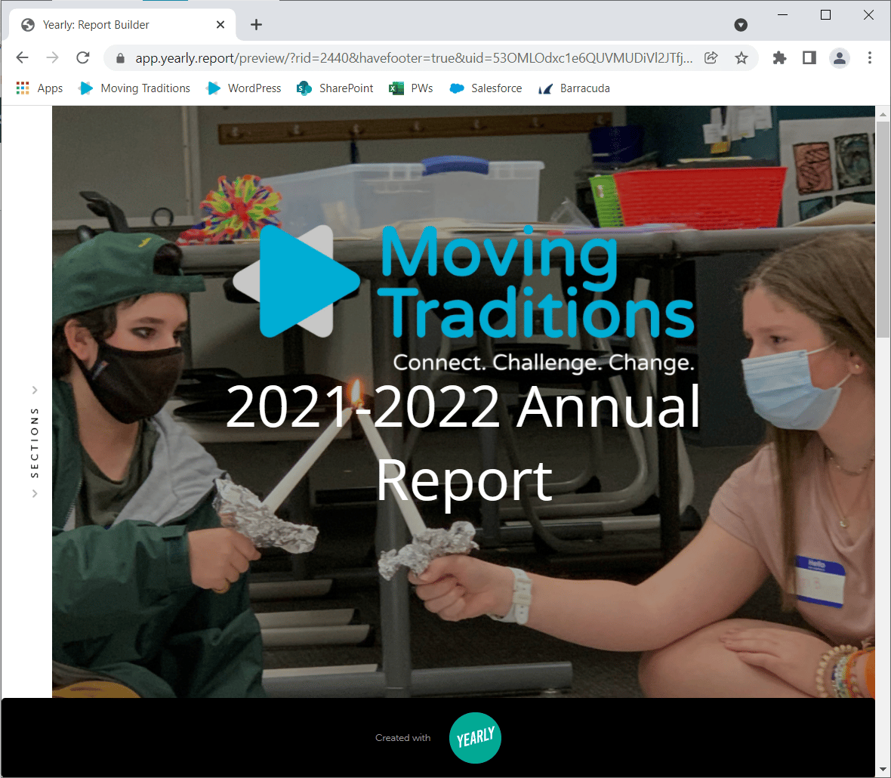Open the SharePoint bookmark
Screen dimensions: 891x778
coord(335,88)
